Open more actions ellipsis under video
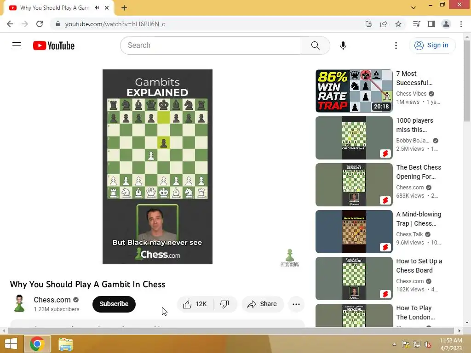Viewport: 471px width, 353px height. [x=296, y=304]
